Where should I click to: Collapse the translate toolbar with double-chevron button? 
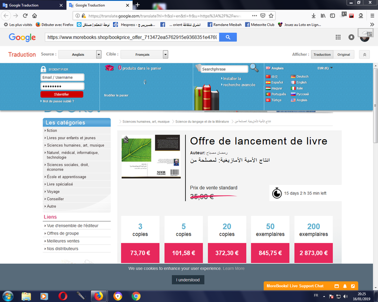click(x=364, y=54)
